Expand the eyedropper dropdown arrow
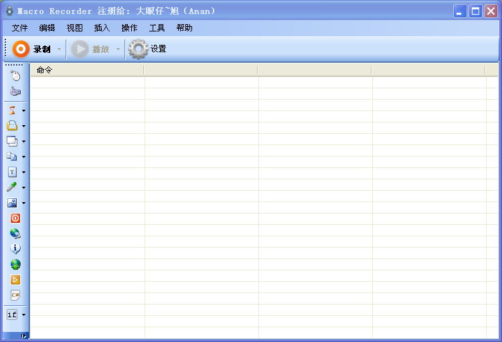The width and height of the screenshot is (502, 342). [x=23, y=187]
